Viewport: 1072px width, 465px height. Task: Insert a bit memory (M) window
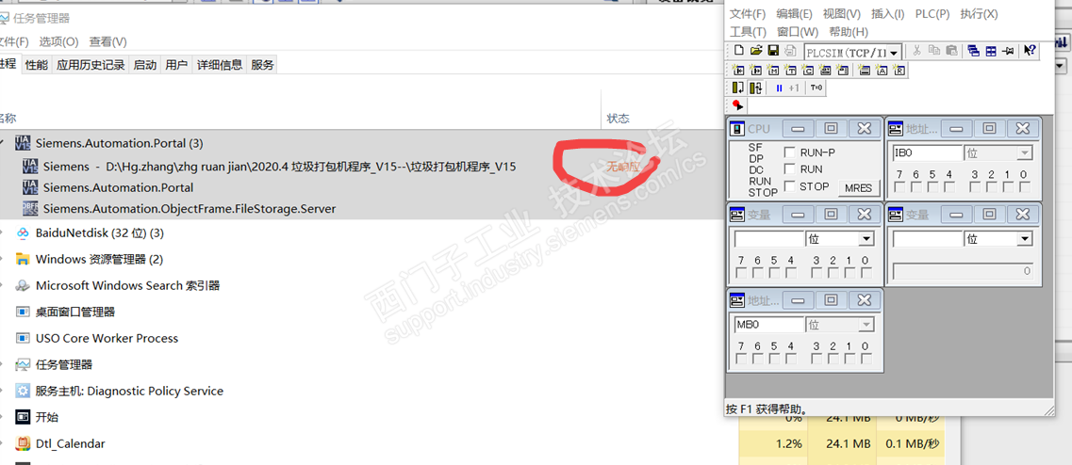772,71
